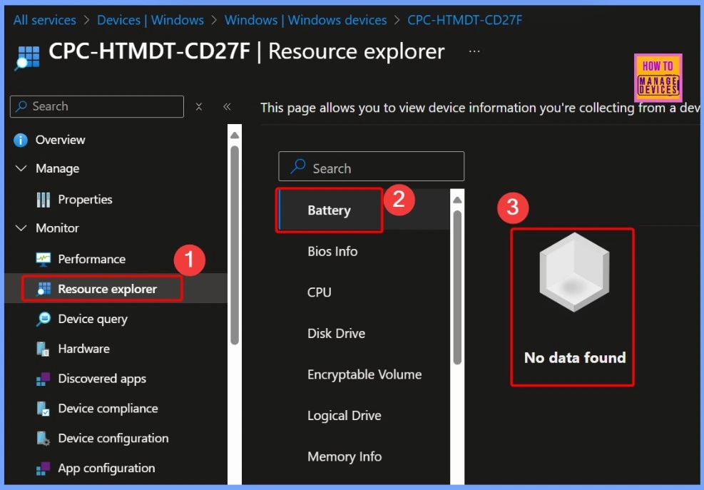Viewport: 704px width, 490px height.
Task: Click the magnifier icon in resource search
Action: (x=297, y=166)
